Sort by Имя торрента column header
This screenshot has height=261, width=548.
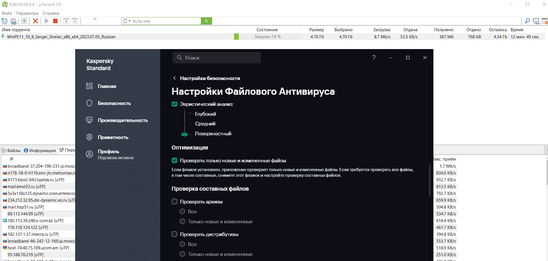[16, 30]
